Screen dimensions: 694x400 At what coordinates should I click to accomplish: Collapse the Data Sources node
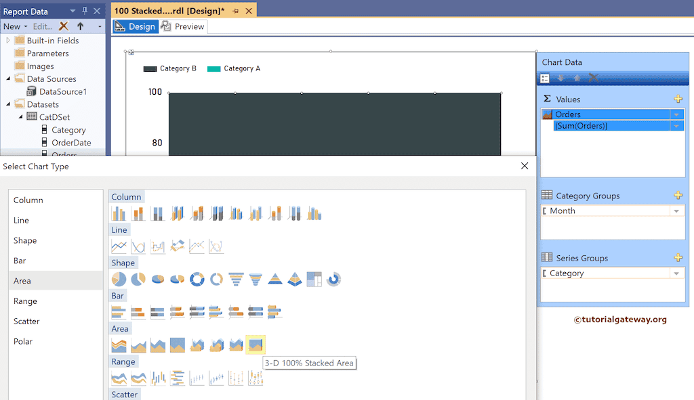pyautogui.click(x=8, y=79)
